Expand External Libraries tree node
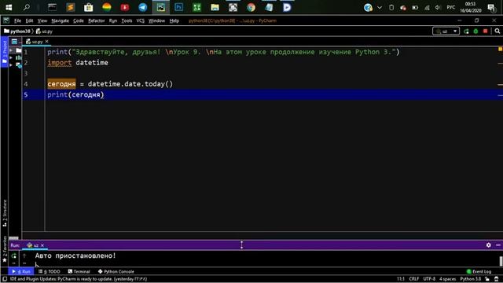Screen dimensions: 503x283 [11, 57]
